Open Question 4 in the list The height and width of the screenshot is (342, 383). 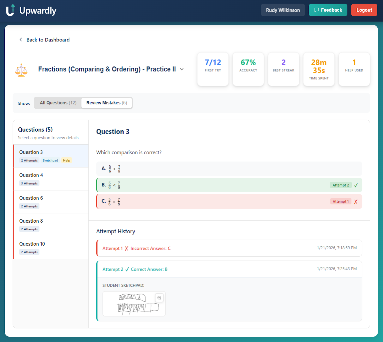(51, 178)
